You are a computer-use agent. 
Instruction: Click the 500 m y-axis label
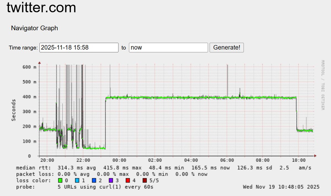29,82
